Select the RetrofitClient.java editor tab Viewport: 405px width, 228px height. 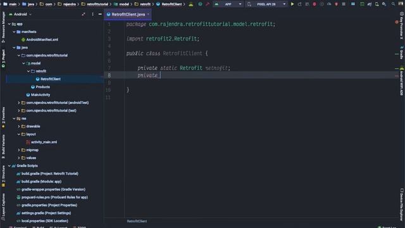click(x=128, y=14)
